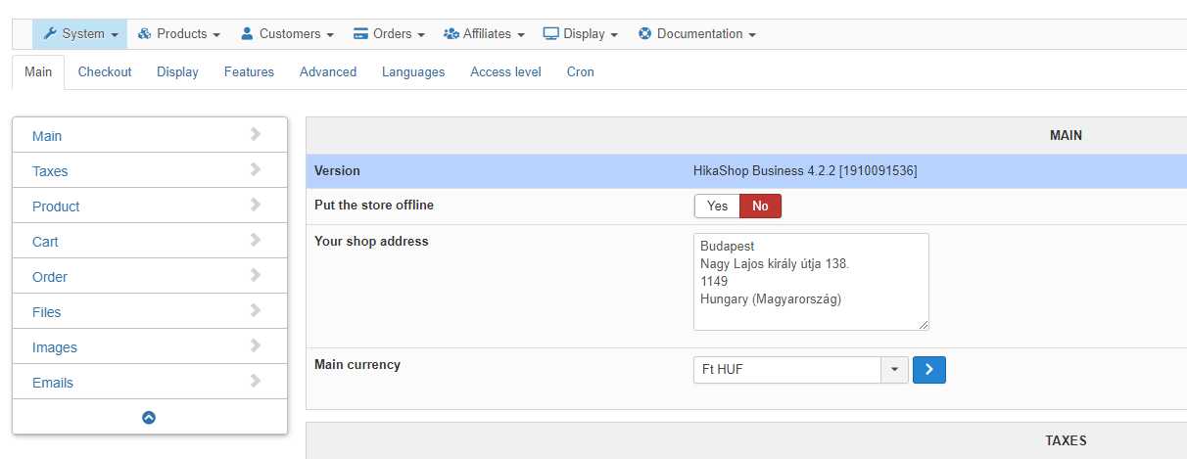Viewport: 1187px width, 459px height.
Task: Click the shop address textarea resize handle
Action: tap(923, 324)
